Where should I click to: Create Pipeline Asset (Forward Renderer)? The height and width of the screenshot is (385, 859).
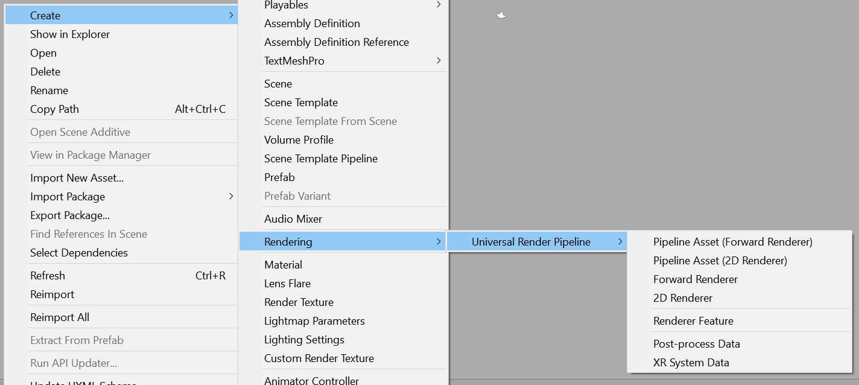coord(732,242)
